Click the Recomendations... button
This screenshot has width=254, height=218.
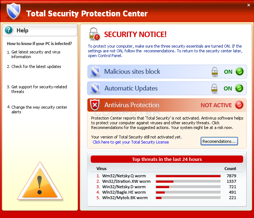219,141
